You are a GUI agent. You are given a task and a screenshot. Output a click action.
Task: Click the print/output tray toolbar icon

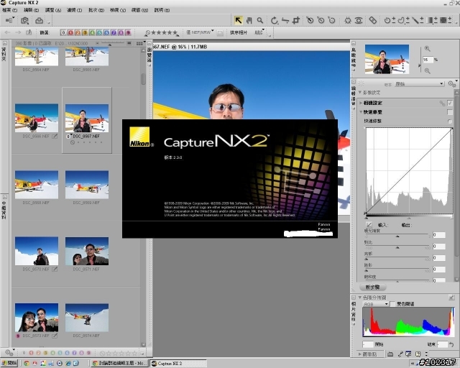pos(39,20)
